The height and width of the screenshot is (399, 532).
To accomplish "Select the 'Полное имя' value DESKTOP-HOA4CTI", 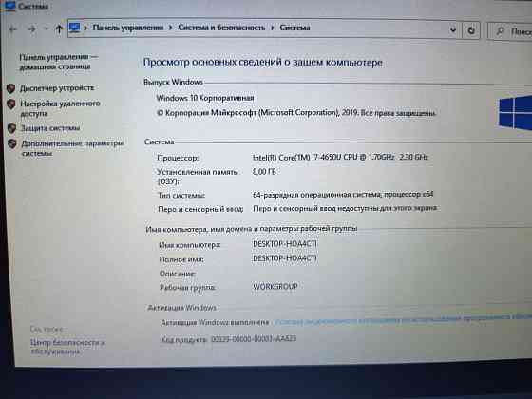I will (x=285, y=258).
